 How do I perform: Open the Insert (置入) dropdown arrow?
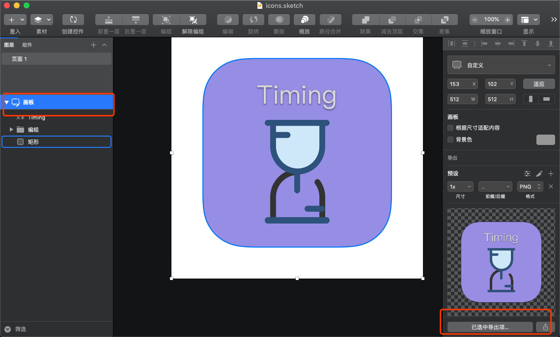click(22, 20)
